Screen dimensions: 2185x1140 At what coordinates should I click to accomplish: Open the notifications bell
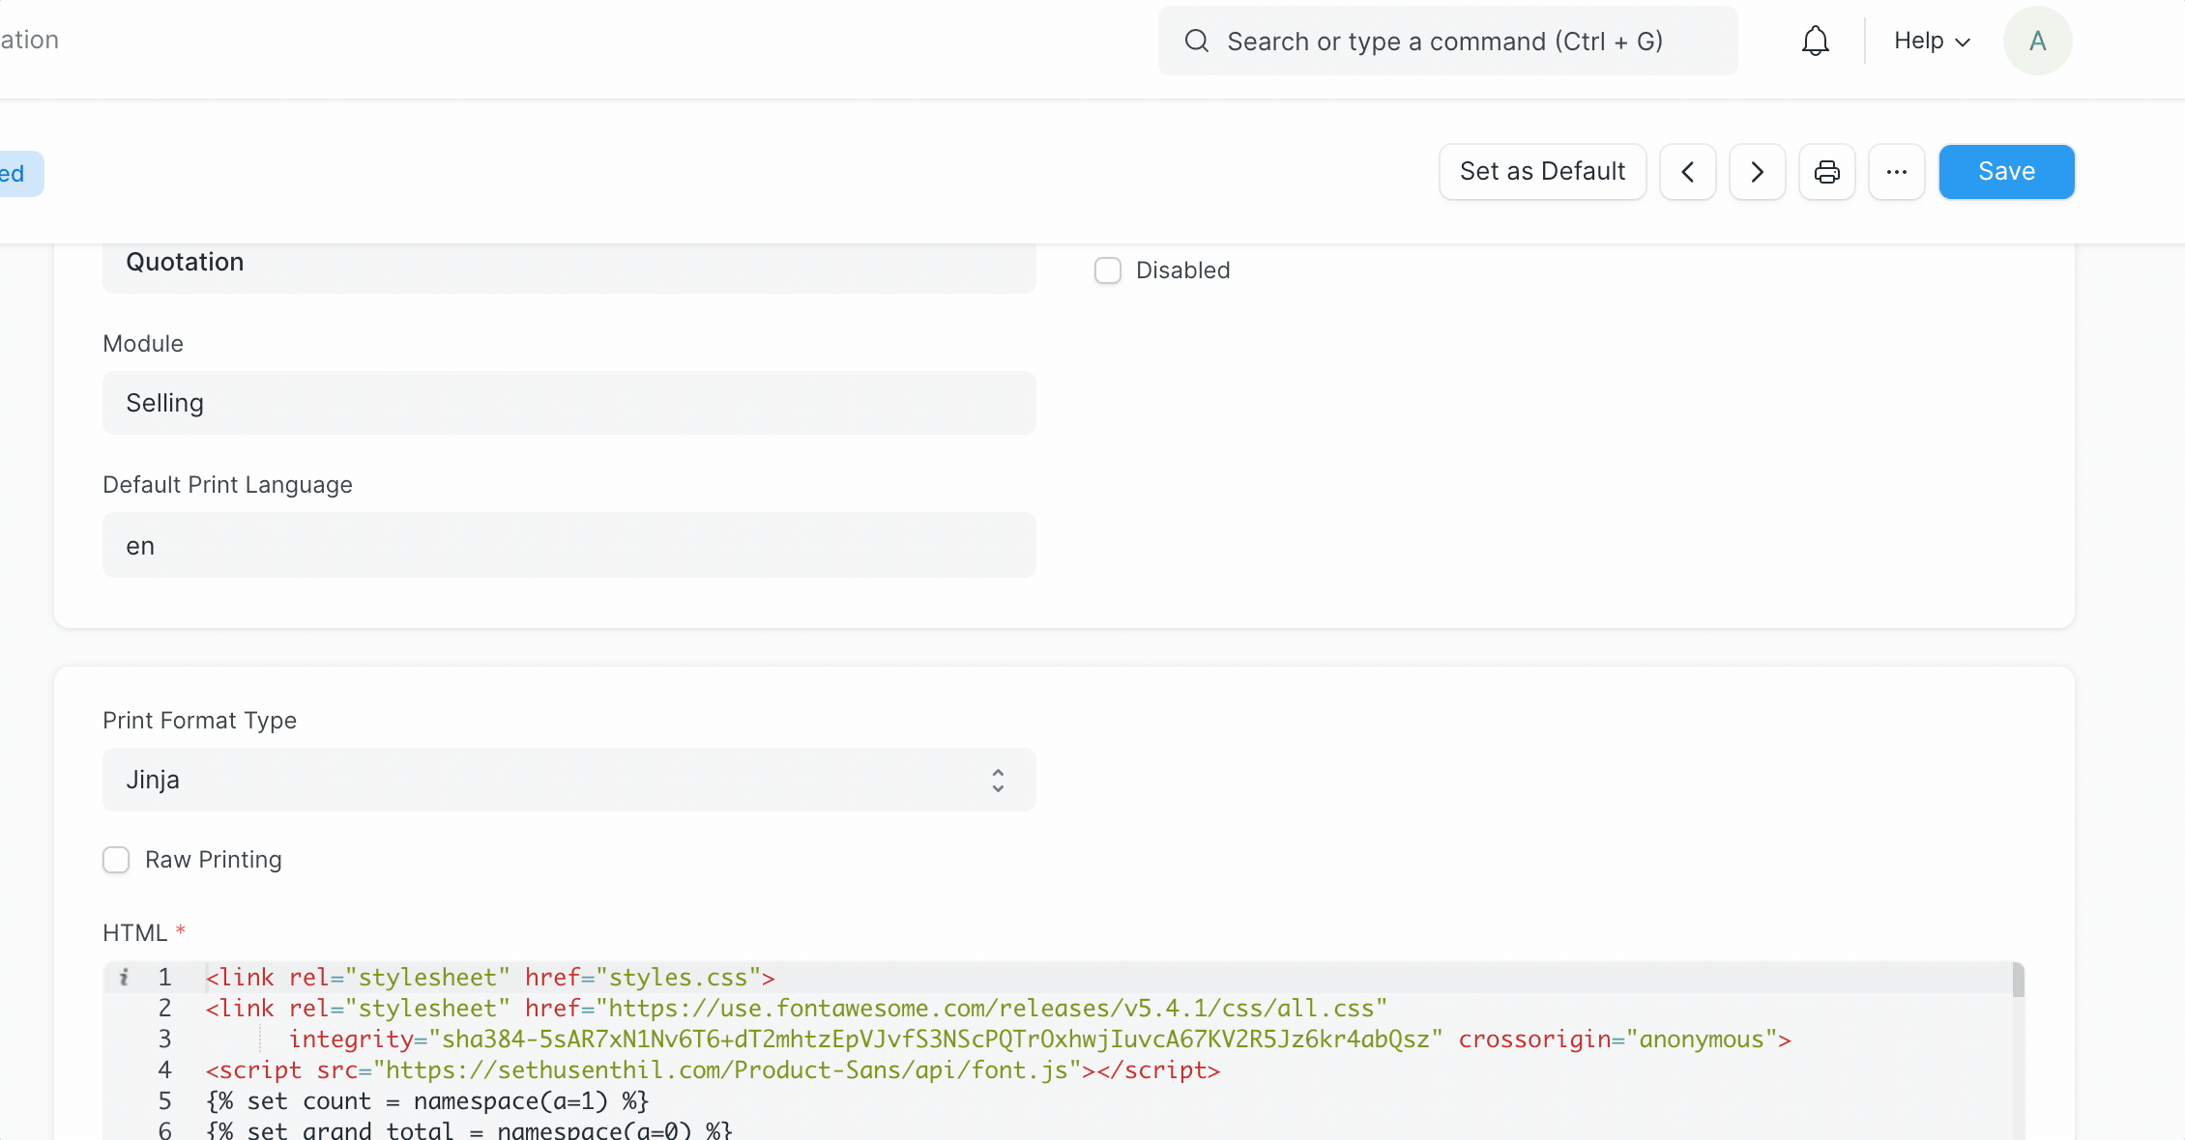pyautogui.click(x=1815, y=41)
